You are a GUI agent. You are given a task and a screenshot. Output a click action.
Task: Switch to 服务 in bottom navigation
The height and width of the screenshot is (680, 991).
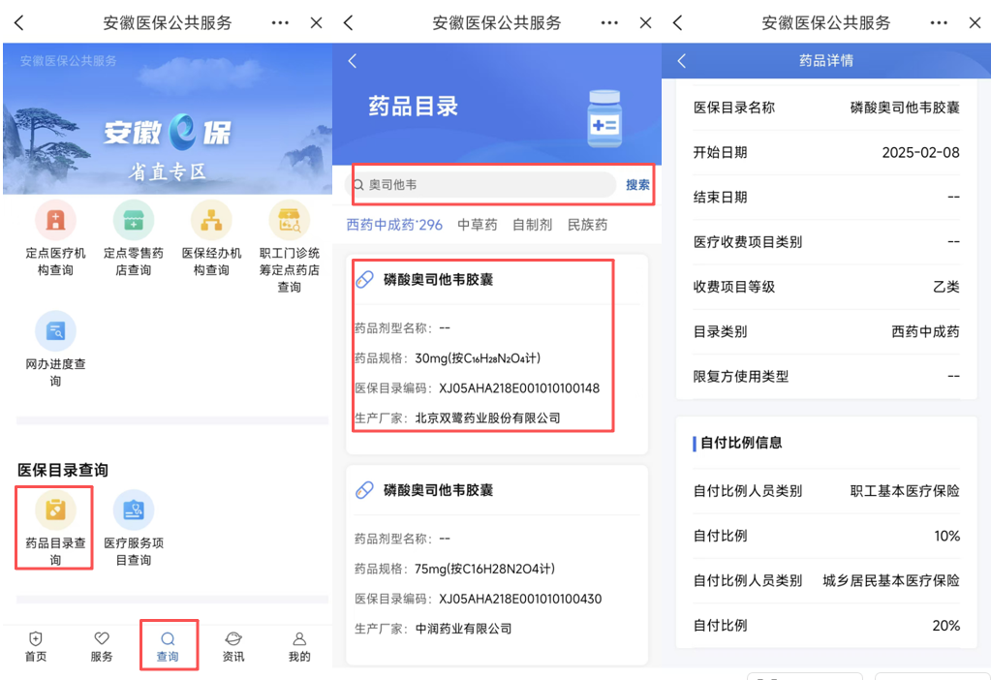pyautogui.click(x=102, y=646)
